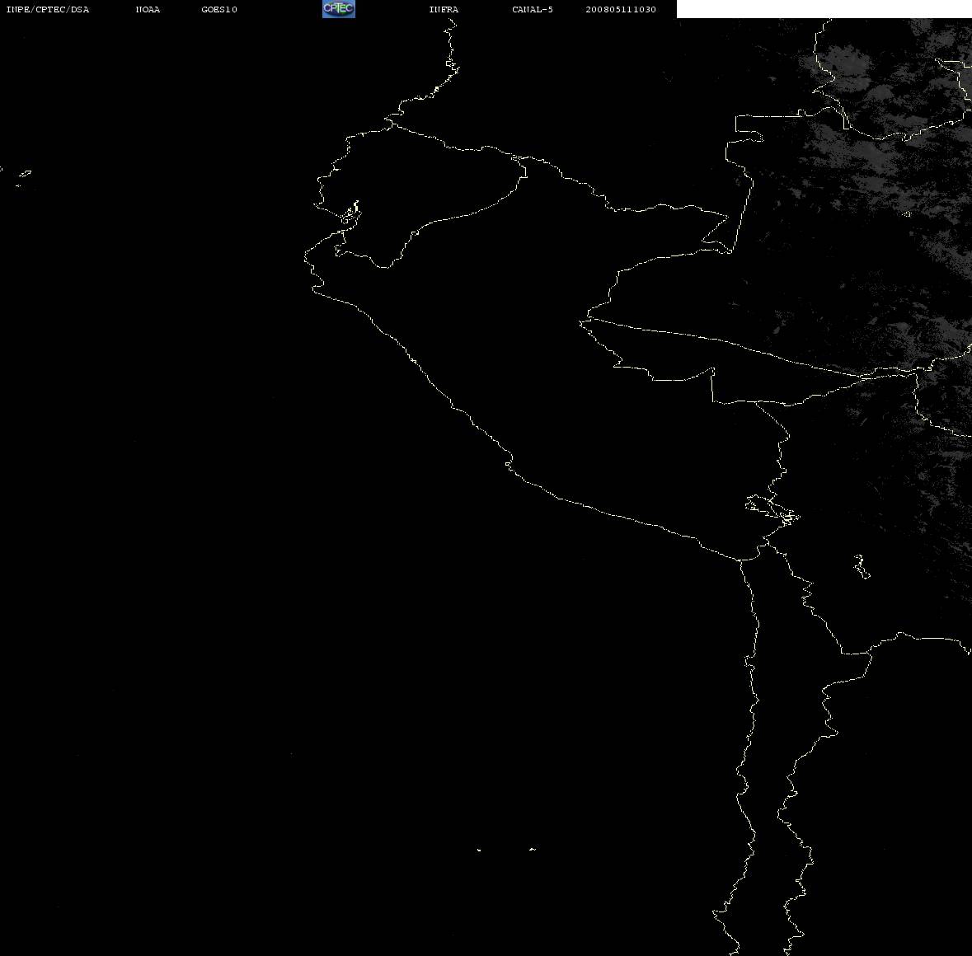Click the small lake outline in Bolivia
The height and width of the screenshot is (956, 972).
pos(862,566)
